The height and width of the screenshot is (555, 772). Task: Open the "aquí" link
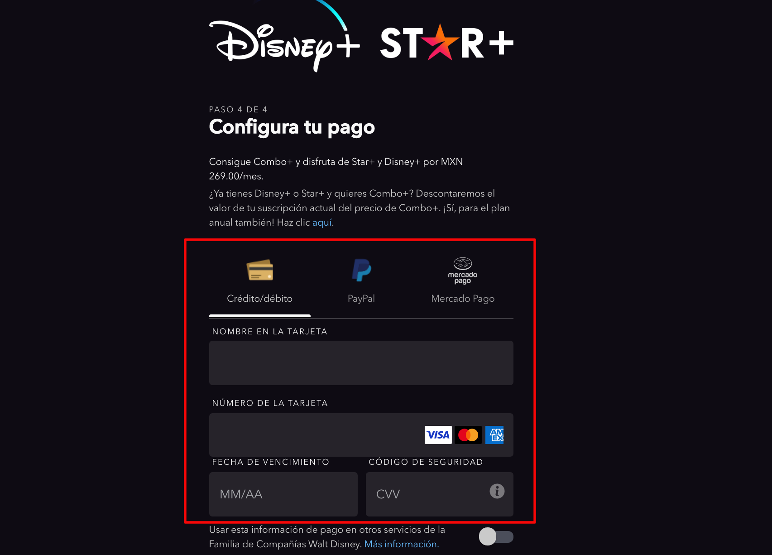point(322,222)
